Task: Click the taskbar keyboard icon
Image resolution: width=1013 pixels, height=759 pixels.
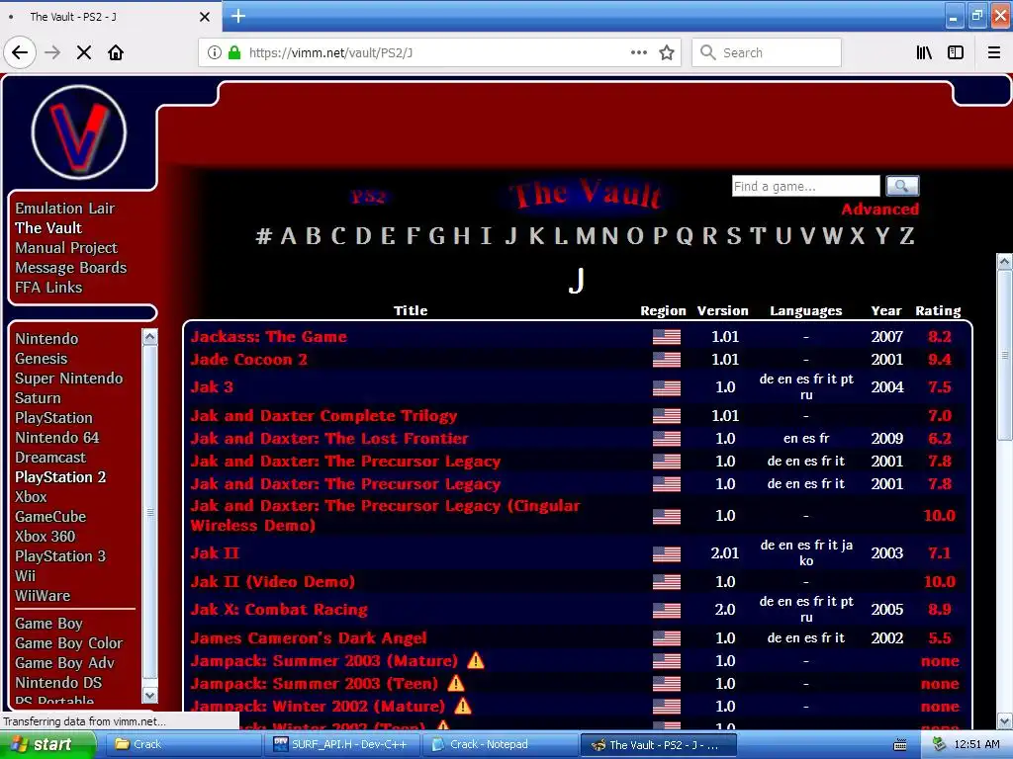Action: [x=900, y=745]
